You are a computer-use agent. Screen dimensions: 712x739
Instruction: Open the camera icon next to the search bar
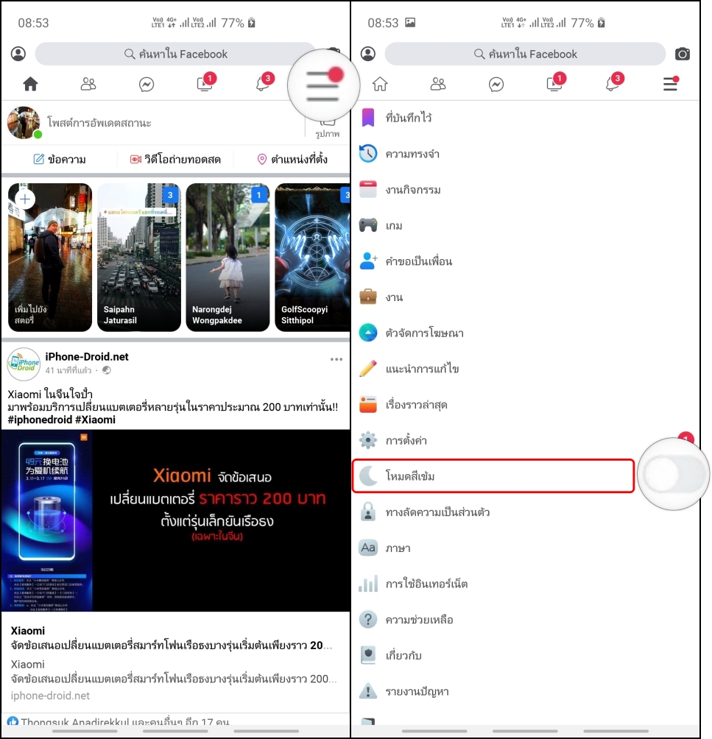[x=682, y=54]
